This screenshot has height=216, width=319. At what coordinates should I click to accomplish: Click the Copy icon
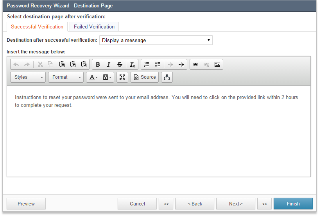51,64
